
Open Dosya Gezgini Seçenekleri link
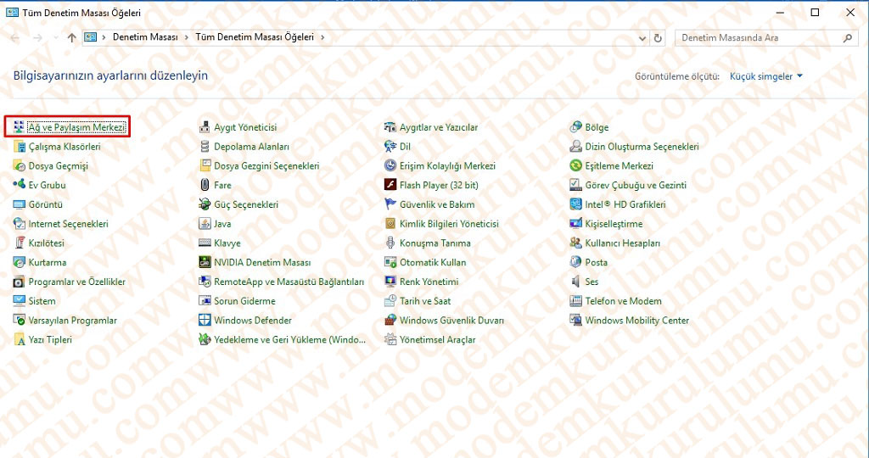[266, 166]
